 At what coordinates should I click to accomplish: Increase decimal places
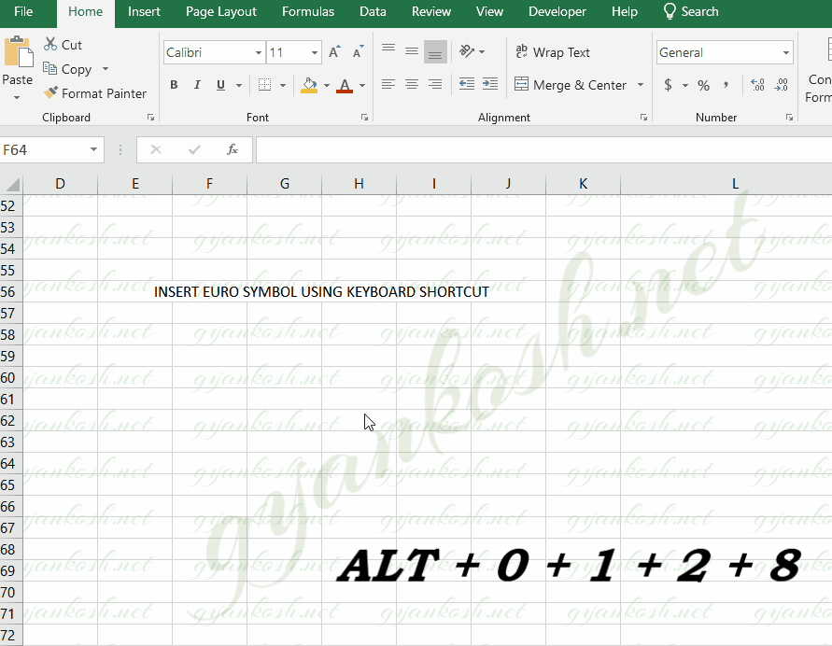pyautogui.click(x=757, y=85)
